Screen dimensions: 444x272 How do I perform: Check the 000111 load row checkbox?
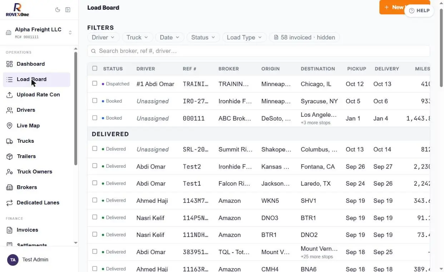tap(95, 118)
